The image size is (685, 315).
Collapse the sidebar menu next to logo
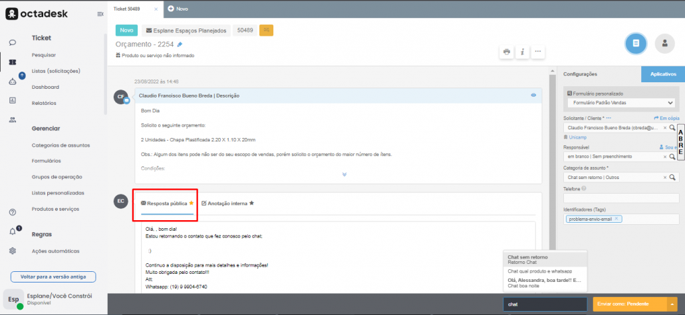point(100,14)
